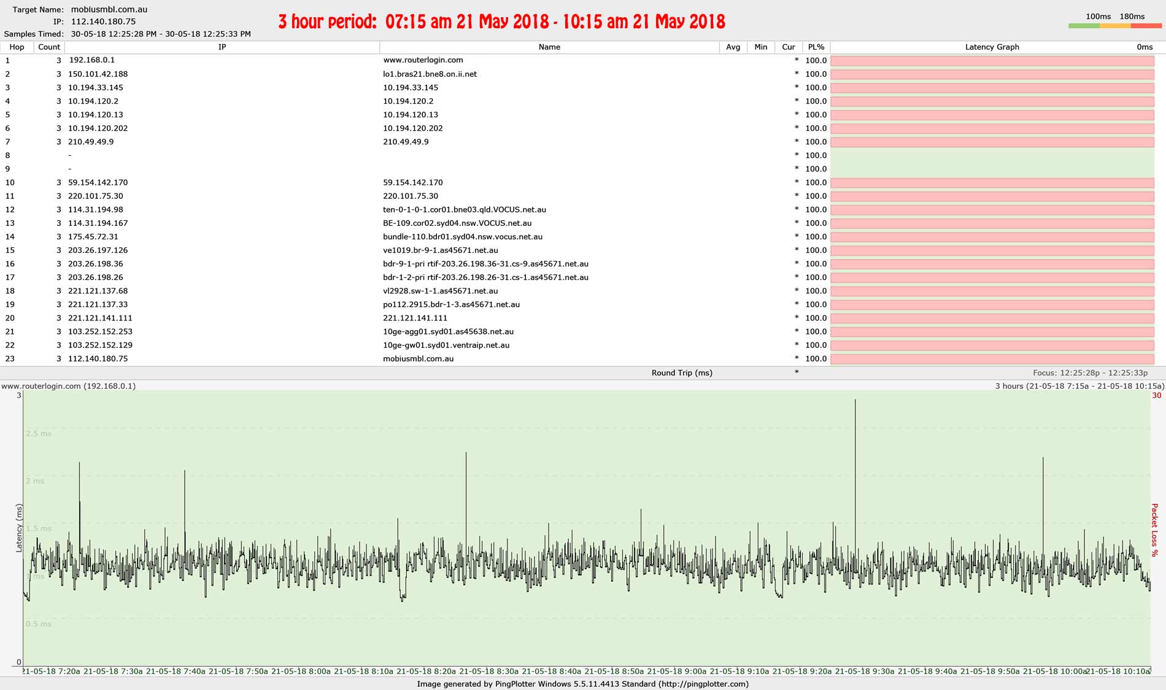The width and height of the screenshot is (1166, 690).
Task: Click the Cur column header
Action: point(789,47)
